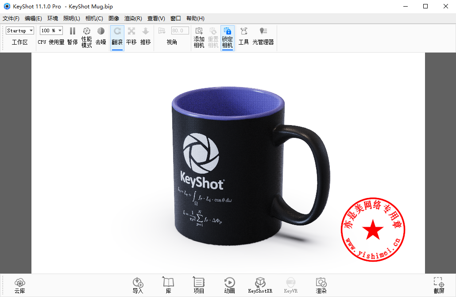
Task: Open the Render (渲染) dialog from bottom toolbar
Action: click(x=321, y=286)
